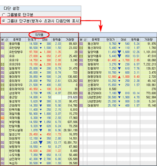The height and width of the screenshot is (166, 157).
Task: Click the large blue down arrow for 영진약품
Action: (x=41, y=142)
